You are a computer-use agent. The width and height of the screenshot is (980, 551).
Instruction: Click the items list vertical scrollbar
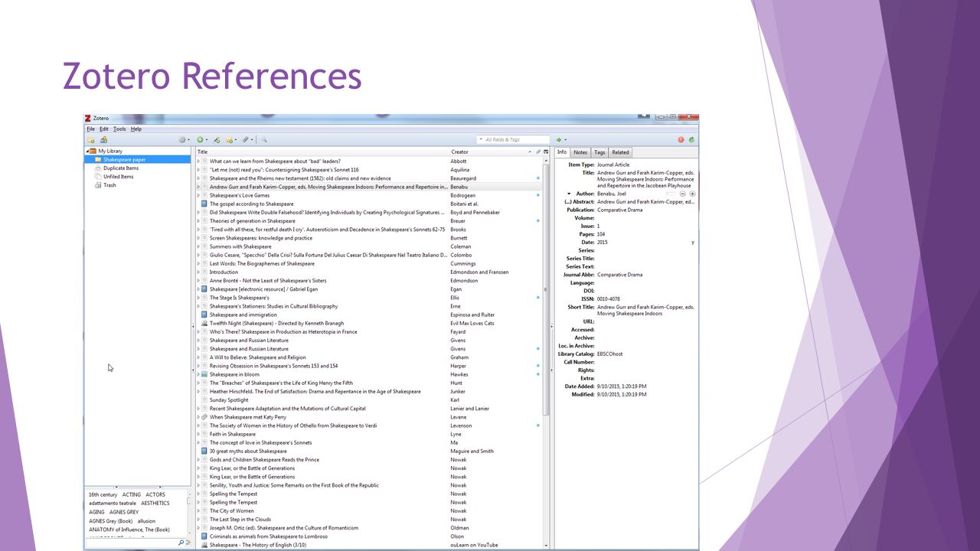546,291
